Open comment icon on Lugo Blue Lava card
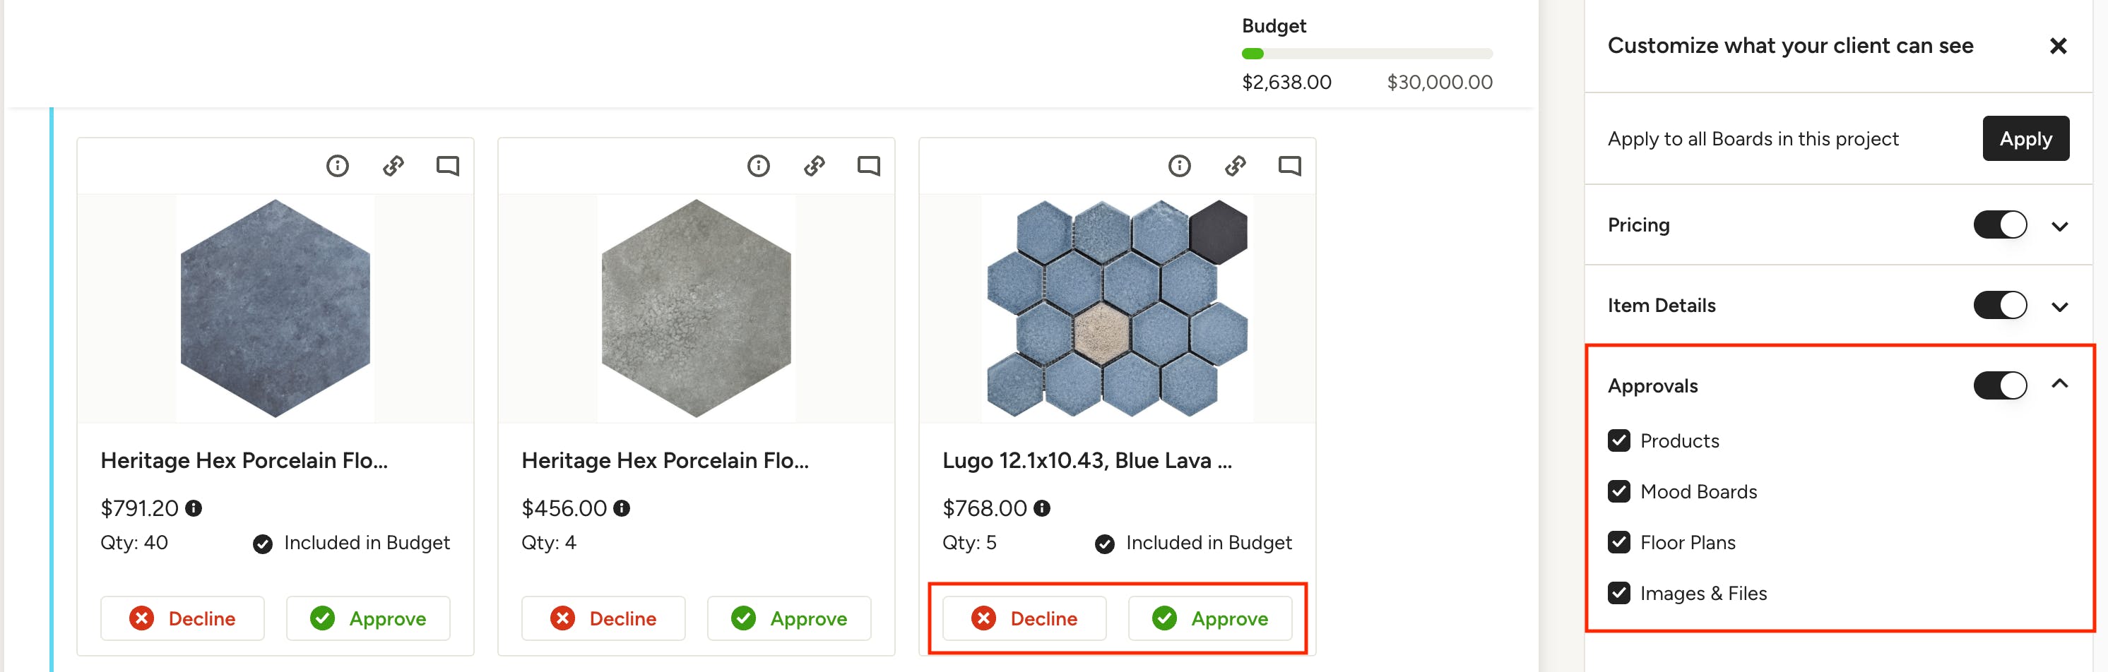The image size is (2108, 672). [x=1289, y=166]
